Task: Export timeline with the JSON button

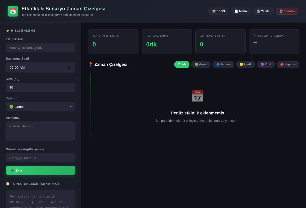Action: tap(219, 11)
